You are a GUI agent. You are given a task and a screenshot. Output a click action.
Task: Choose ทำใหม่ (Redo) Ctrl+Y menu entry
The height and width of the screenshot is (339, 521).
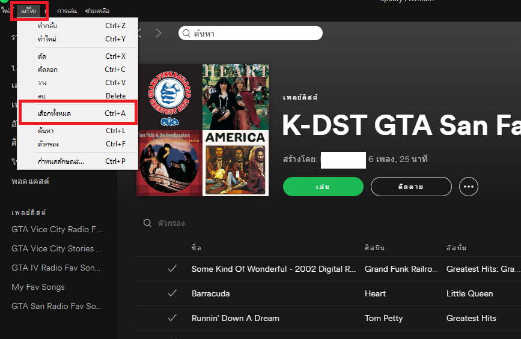tap(78, 39)
